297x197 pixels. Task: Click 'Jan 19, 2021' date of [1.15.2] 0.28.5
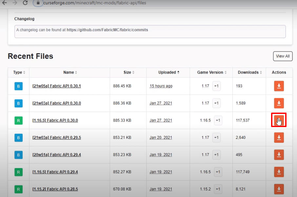[x=161, y=189]
